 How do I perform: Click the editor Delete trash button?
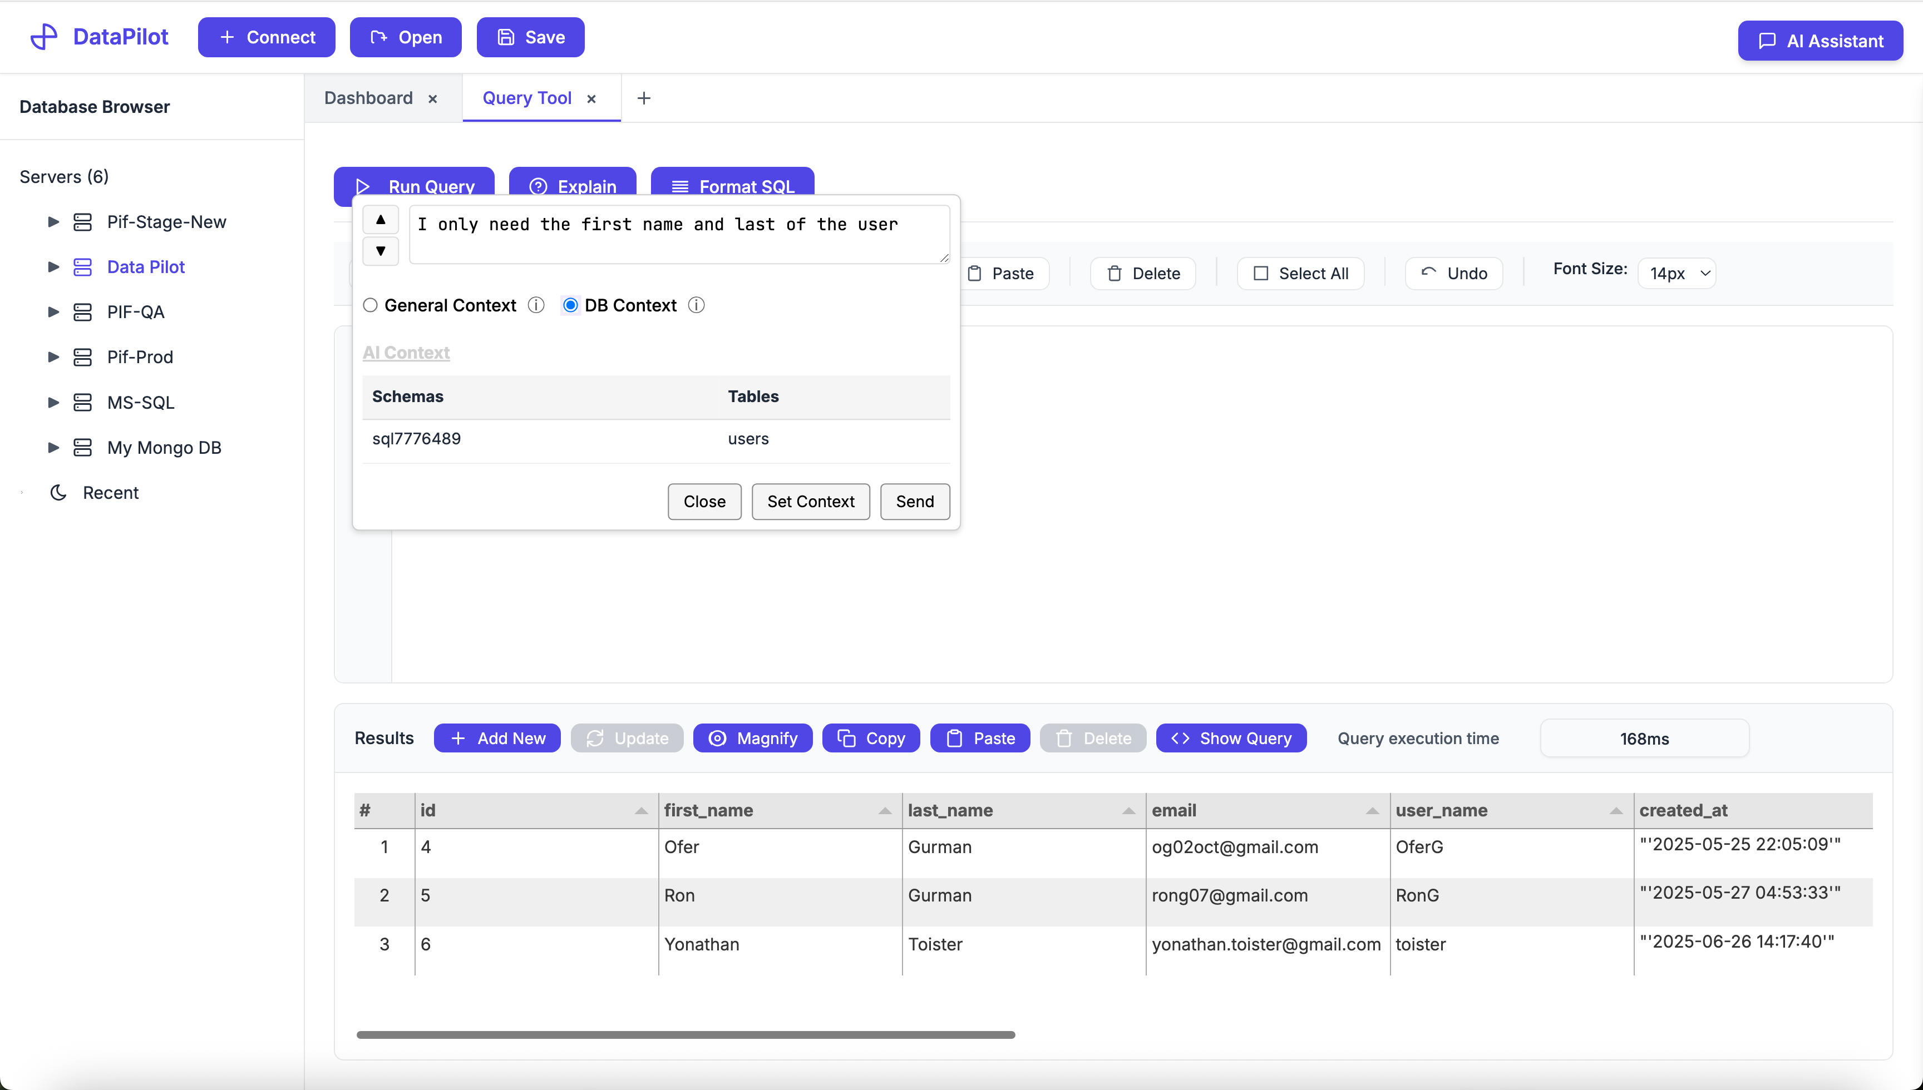click(1143, 273)
